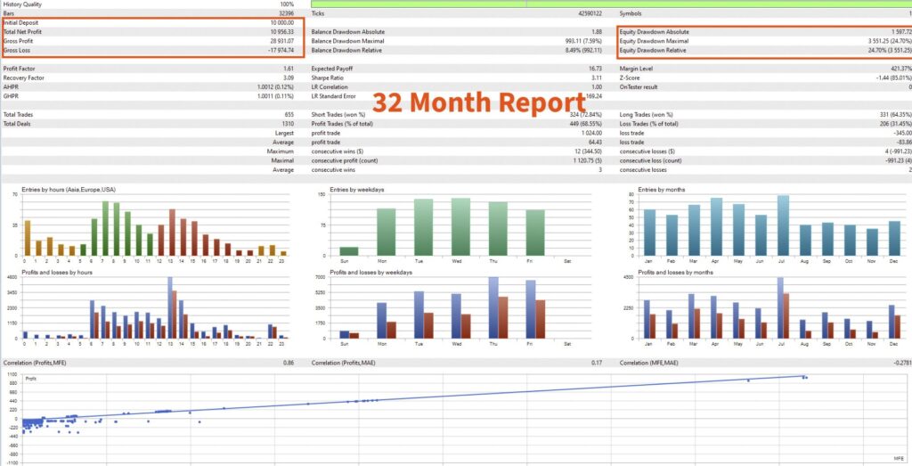The height and width of the screenshot is (466, 912).
Task: Click the Gross Profit value 28 931.07
Action: [x=282, y=41]
